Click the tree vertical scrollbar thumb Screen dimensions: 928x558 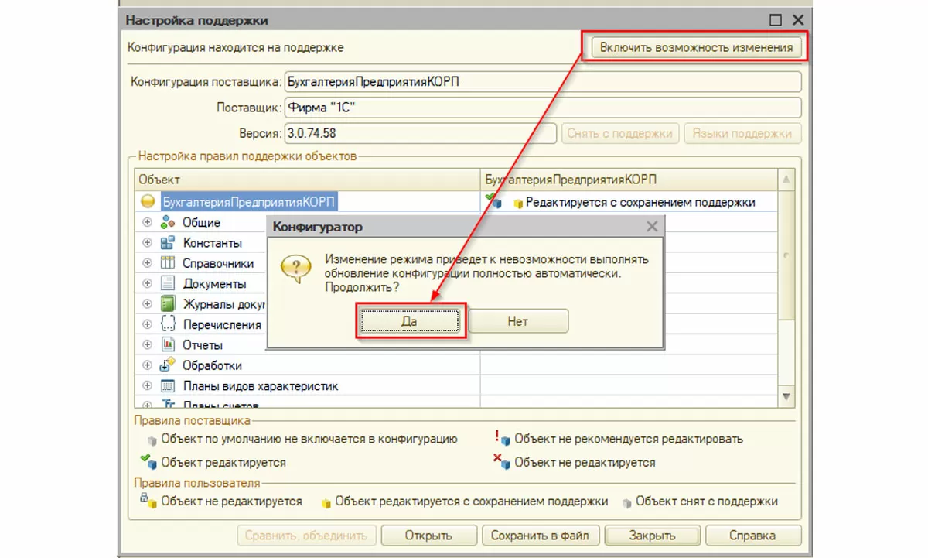tap(786, 254)
